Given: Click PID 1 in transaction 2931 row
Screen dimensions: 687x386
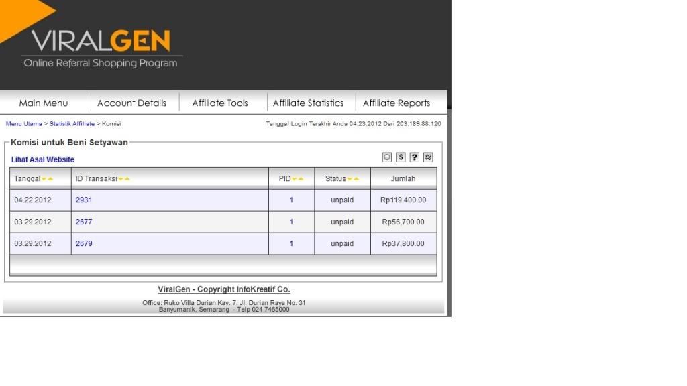Looking at the screenshot, I should click(291, 200).
